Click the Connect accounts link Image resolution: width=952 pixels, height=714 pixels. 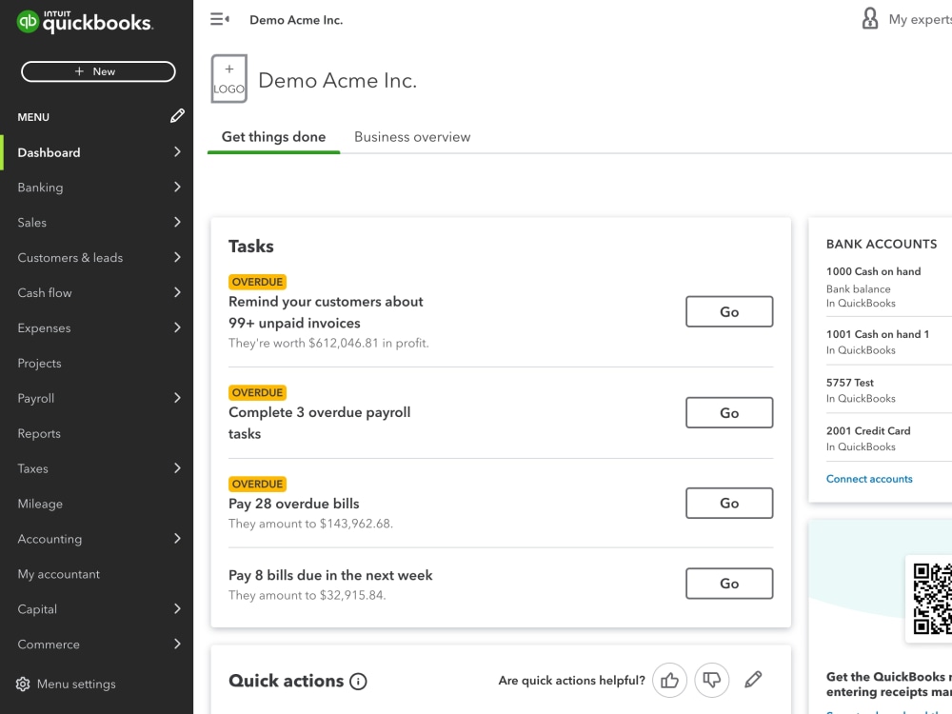pyautogui.click(x=869, y=479)
